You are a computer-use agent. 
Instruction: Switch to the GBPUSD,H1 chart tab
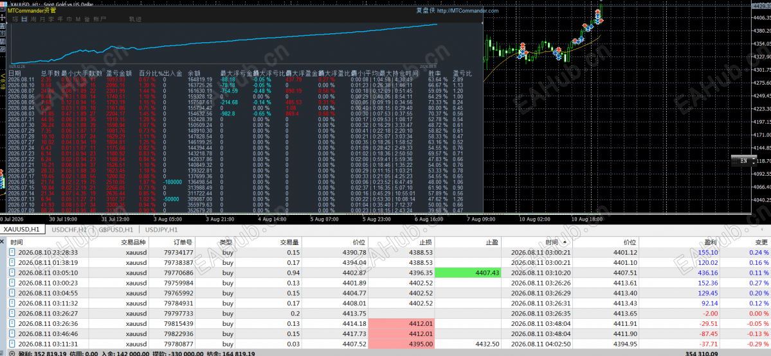(116, 230)
